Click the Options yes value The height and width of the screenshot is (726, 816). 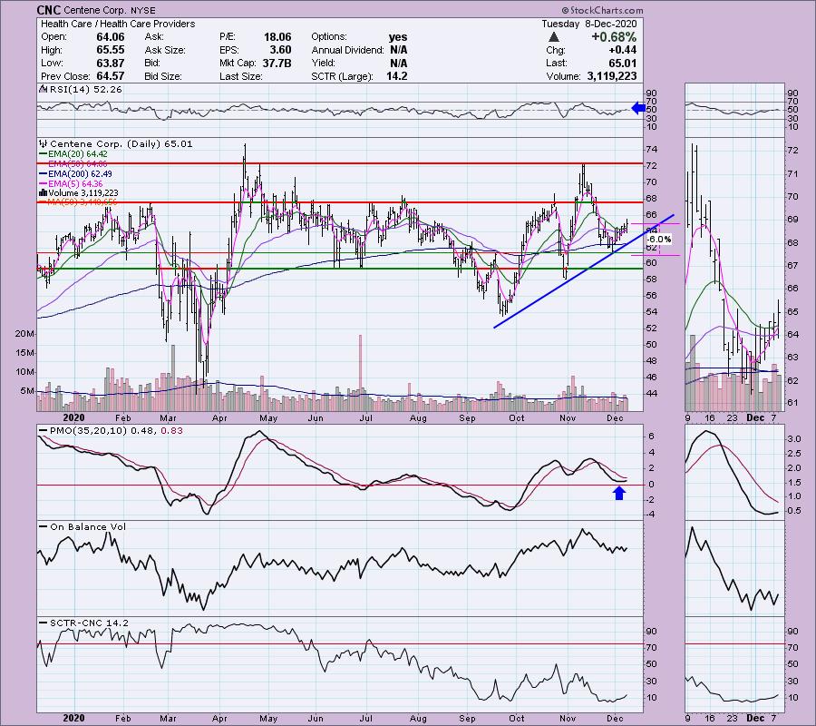coord(398,37)
